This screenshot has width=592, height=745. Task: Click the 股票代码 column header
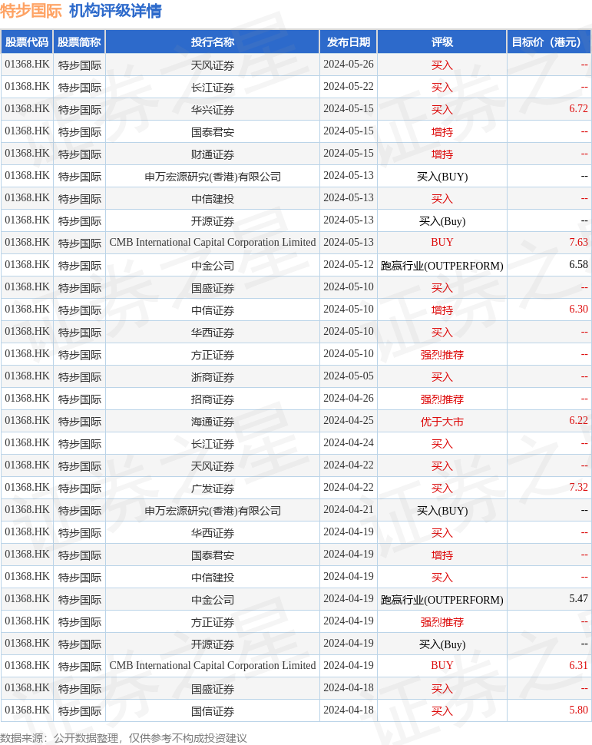(27, 41)
